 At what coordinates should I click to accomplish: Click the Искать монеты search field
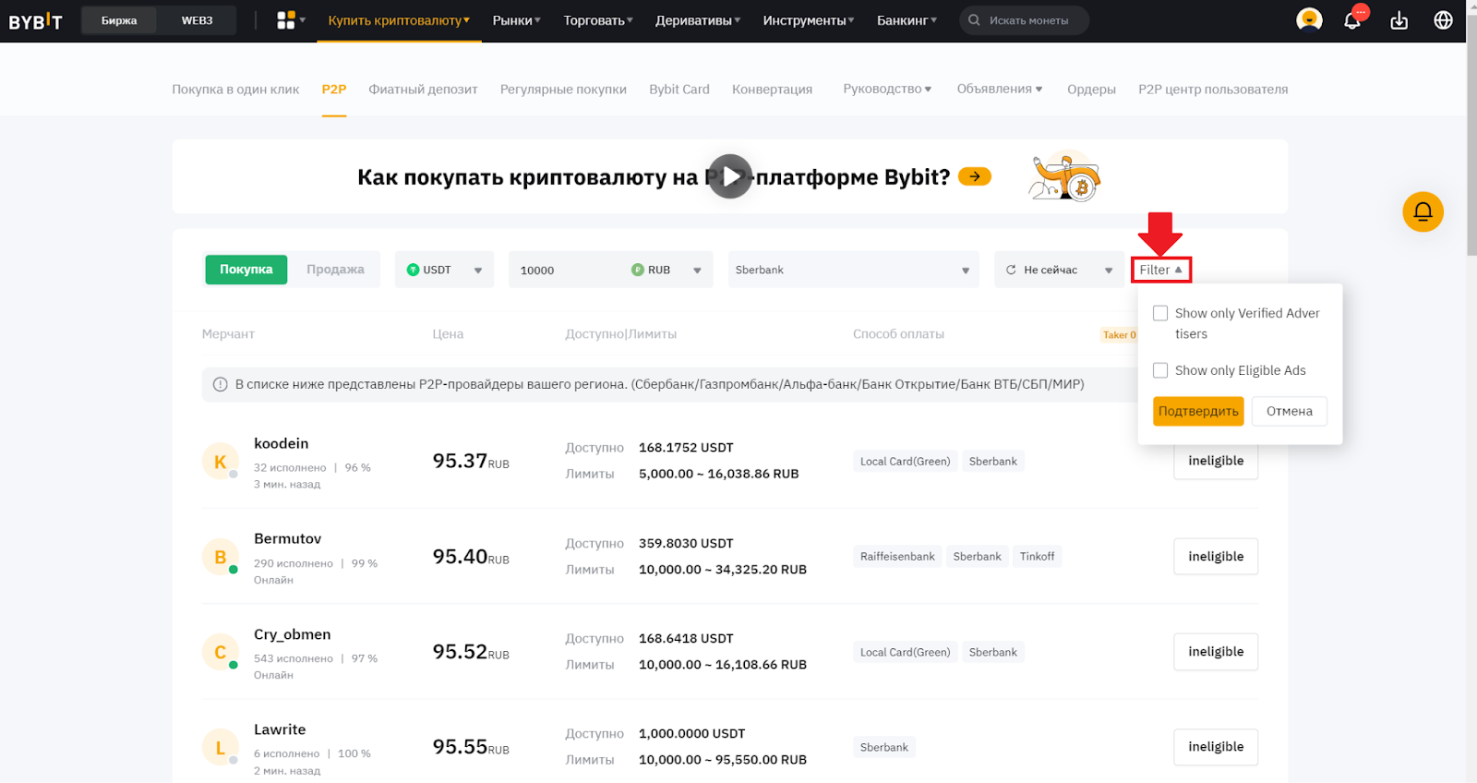pyautogui.click(x=1025, y=20)
